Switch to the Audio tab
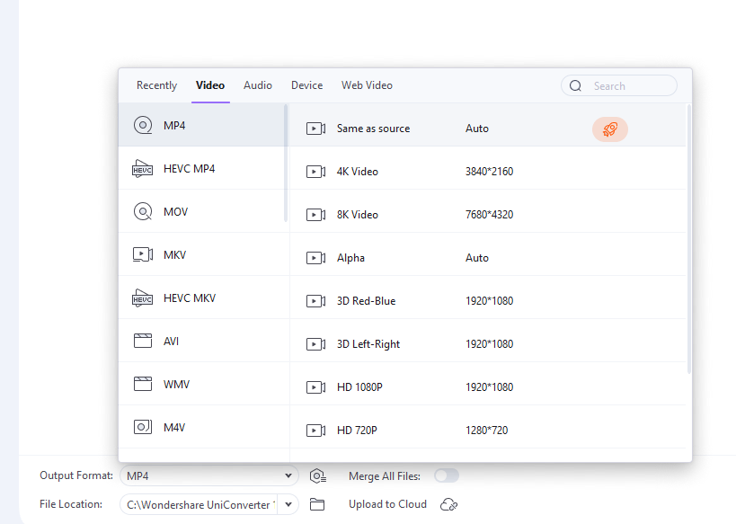 [258, 85]
